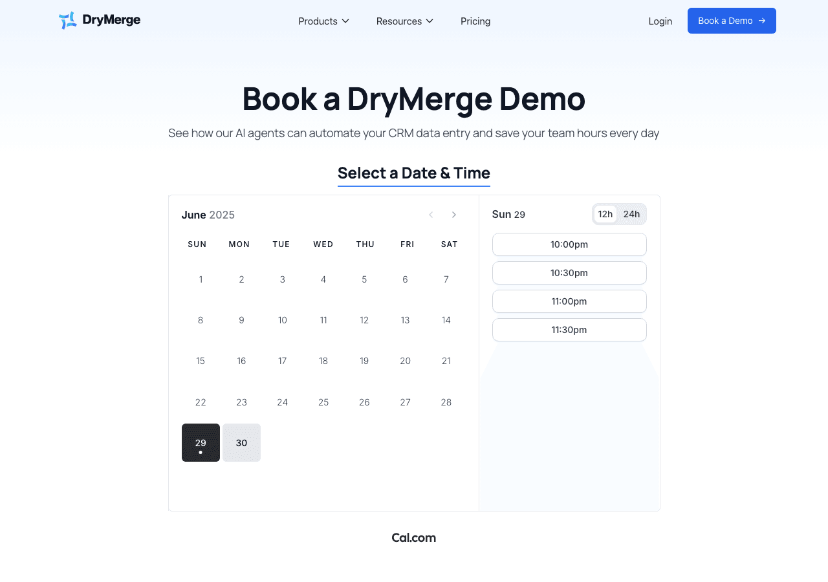Click date 18 in June calendar

pyautogui.click(x=323, y=361)
